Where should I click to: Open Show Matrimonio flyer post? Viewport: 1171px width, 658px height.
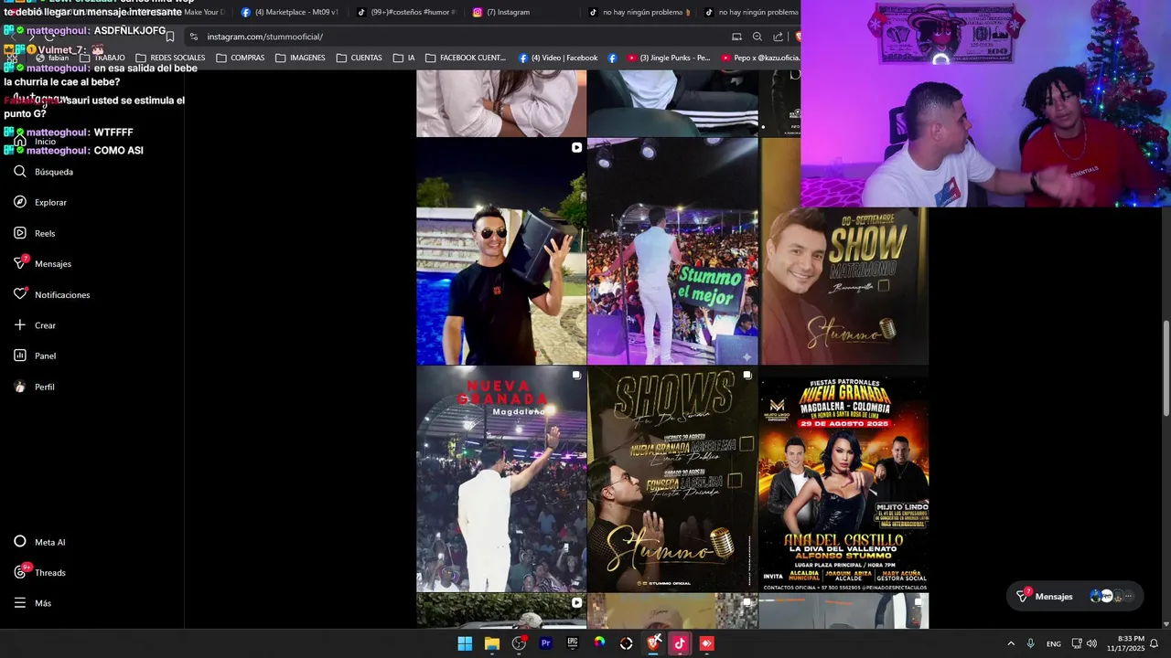(844, 286)
